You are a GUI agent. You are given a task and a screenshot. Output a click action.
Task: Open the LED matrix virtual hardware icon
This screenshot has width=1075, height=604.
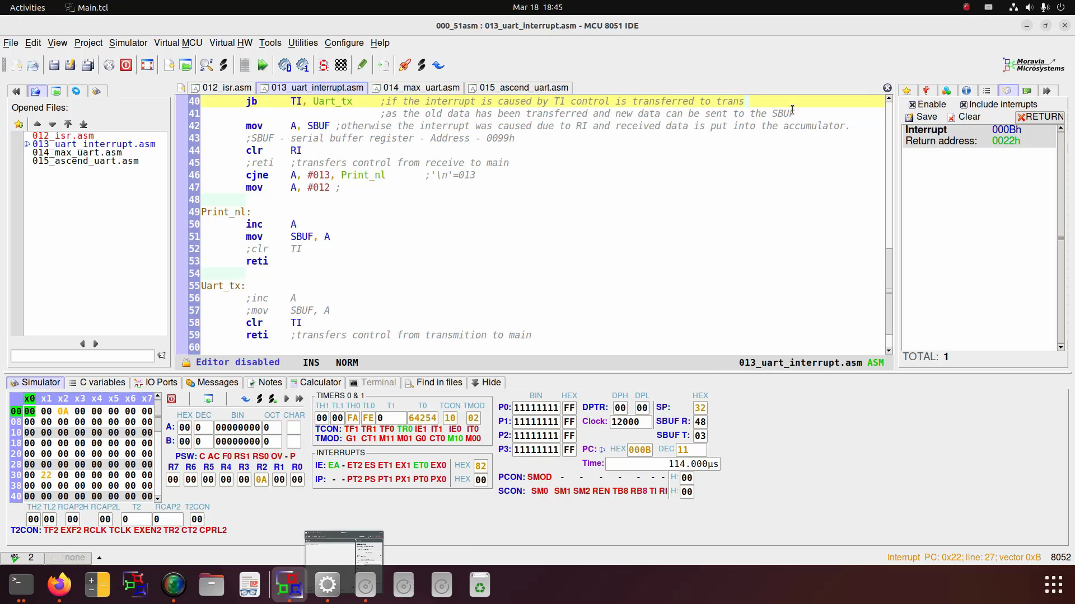coord(340,65)
